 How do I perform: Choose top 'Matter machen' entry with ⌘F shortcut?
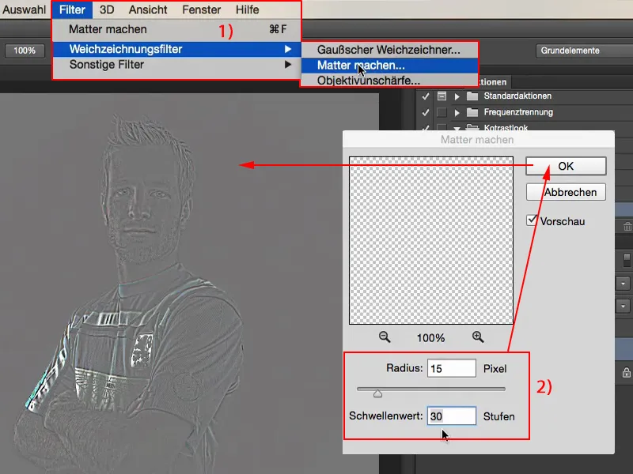[x=176, y=29]
